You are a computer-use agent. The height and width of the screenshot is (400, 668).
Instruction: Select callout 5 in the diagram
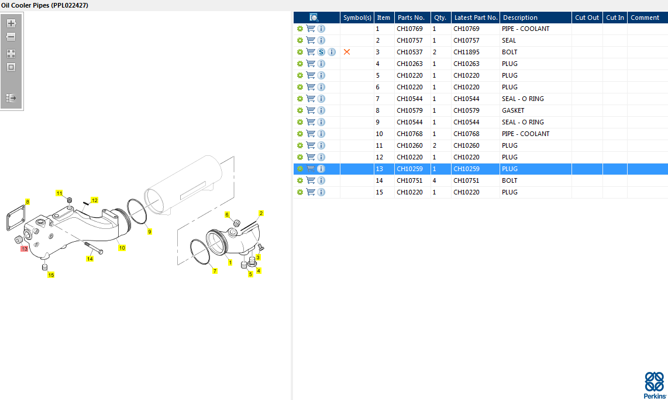coord(250,274)
